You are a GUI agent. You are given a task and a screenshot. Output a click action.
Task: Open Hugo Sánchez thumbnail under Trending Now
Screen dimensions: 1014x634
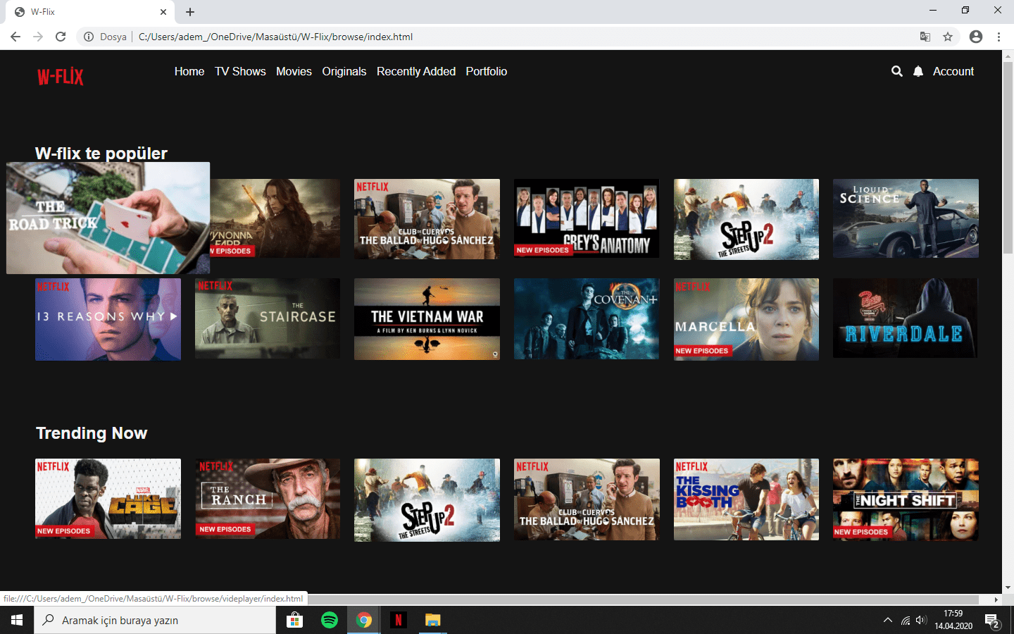[587, 499]
